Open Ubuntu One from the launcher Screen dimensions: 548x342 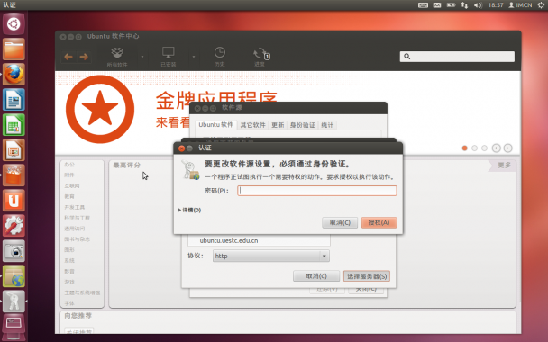tap(14, 201)
